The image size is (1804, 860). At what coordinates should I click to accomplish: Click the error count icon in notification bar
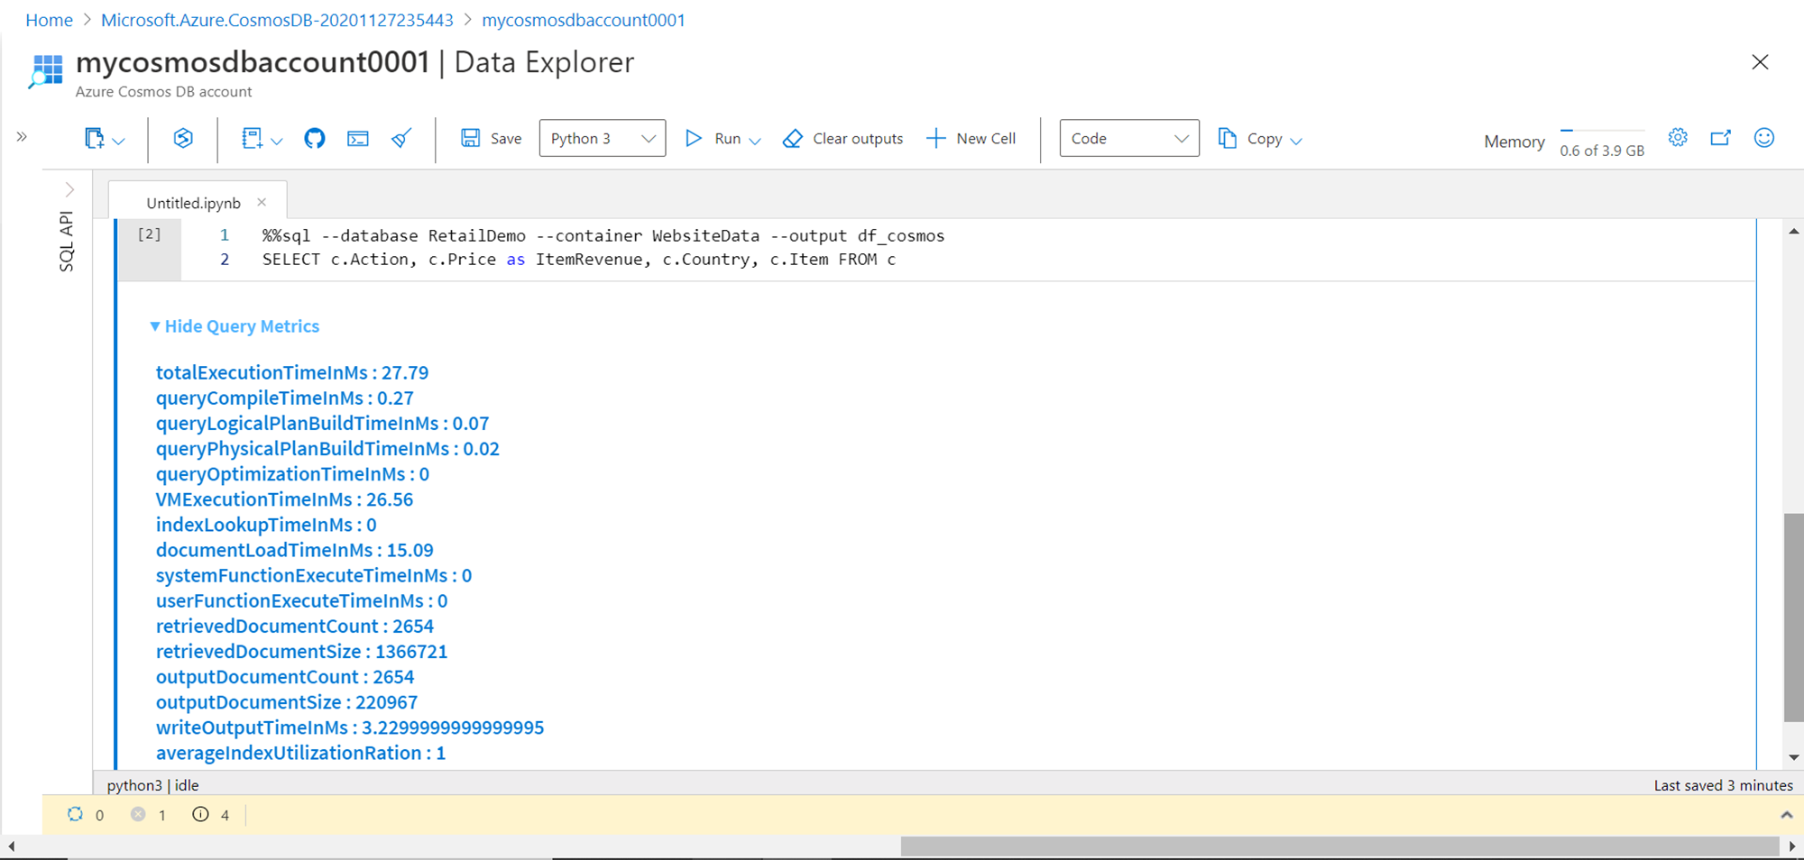pyautogui.click(x=138, y=814)
